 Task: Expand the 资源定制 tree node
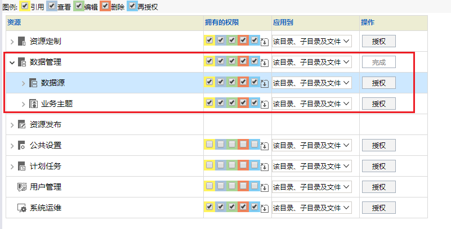pos(12,42)
